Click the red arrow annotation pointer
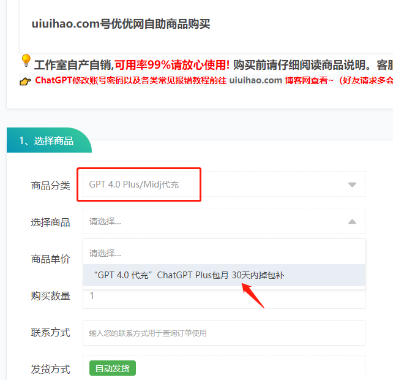The image size is (393, 380). coord(253,295)
